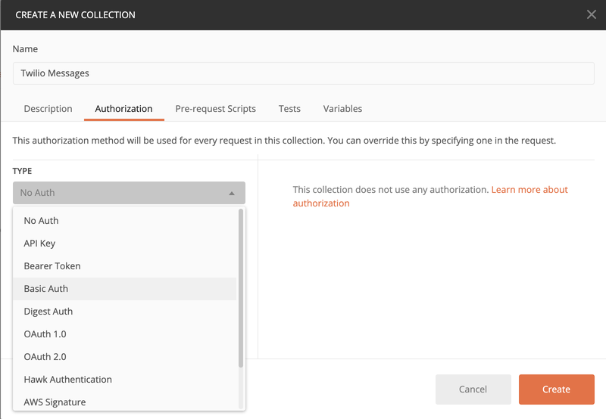Select the Authorization tab
Image resolution: width=606 pixels, height=419 pixels.
[123, 109]
